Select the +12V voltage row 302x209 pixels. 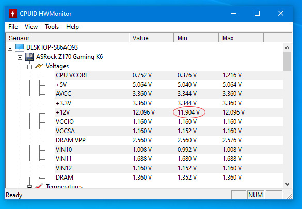coord(169,112)
